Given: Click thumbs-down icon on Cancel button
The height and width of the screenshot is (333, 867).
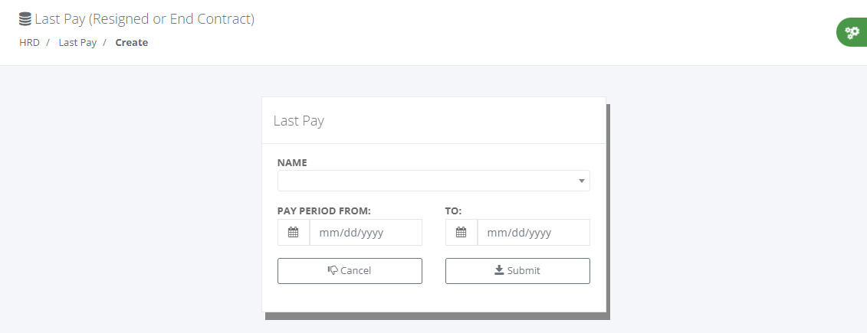Looking at the screenshot, I should (333, 270).
